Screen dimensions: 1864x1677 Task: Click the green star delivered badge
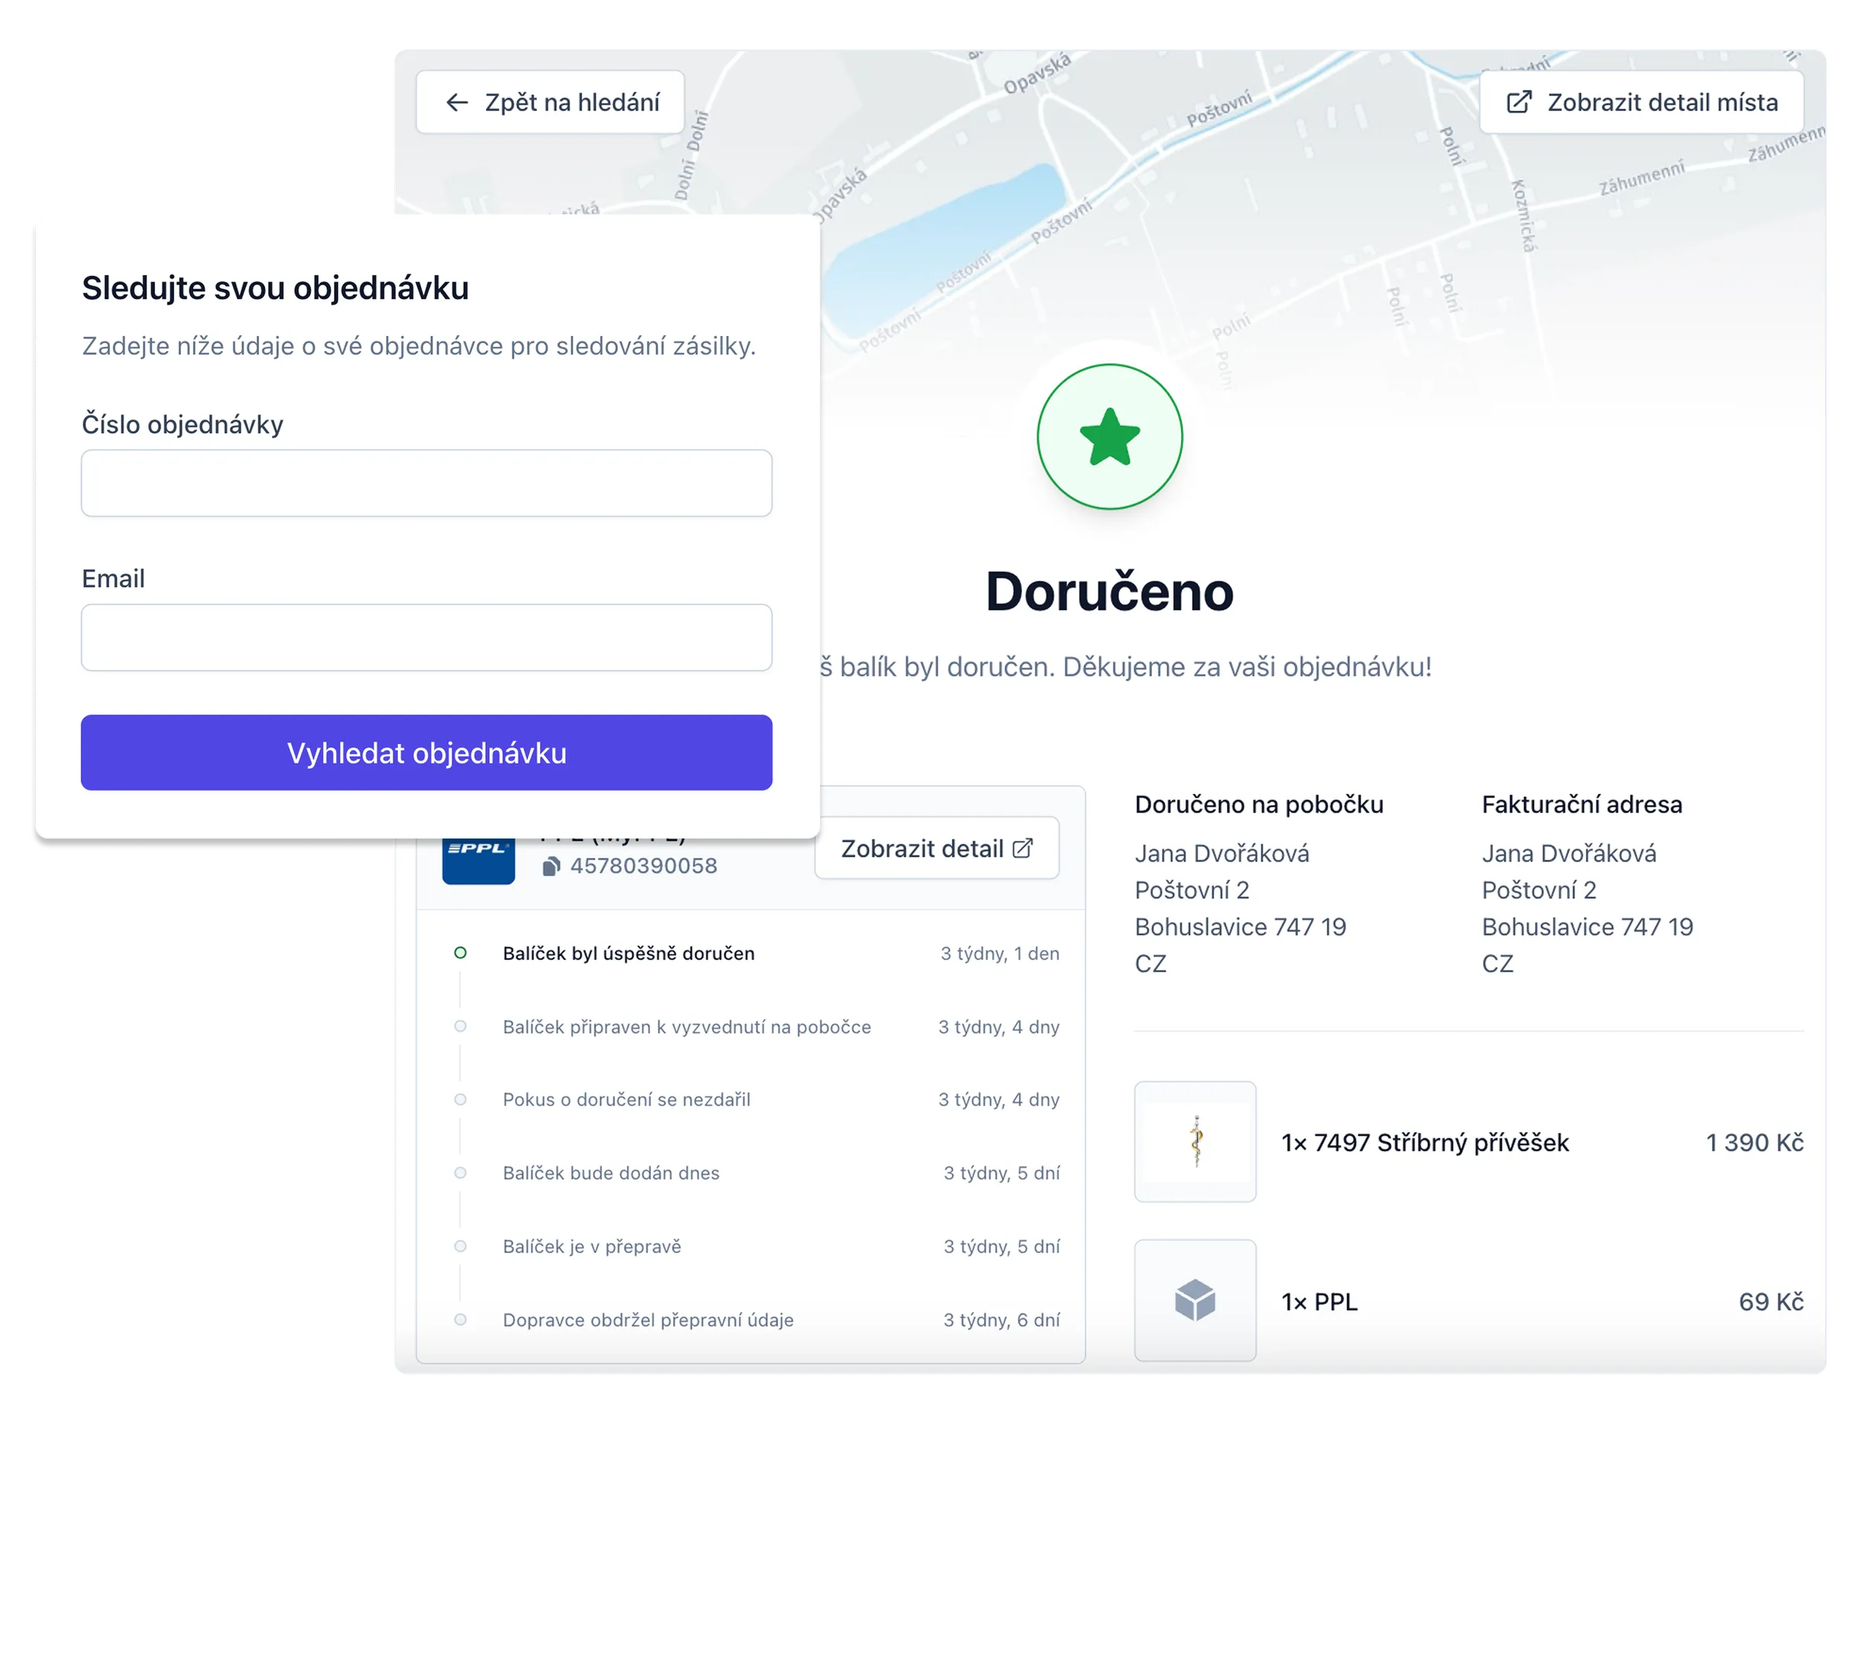[1109, 437]
